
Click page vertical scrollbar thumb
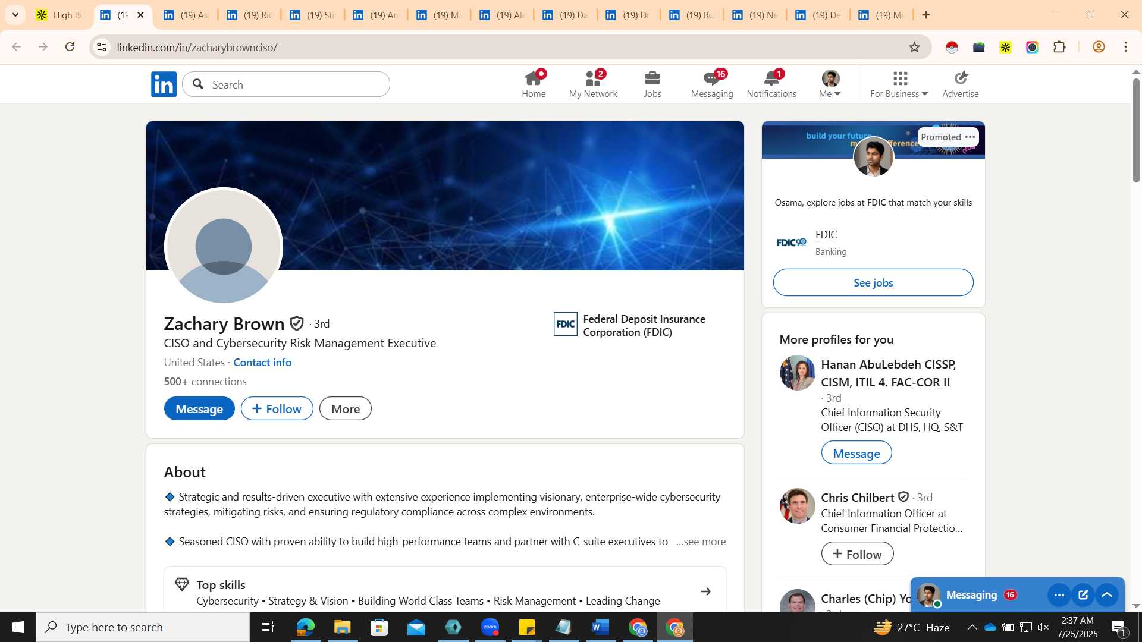(x=1136, y=130)
